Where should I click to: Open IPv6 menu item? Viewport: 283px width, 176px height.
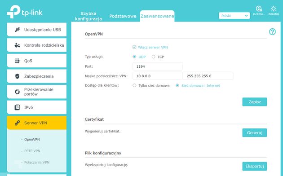click(x=37, y=107)
